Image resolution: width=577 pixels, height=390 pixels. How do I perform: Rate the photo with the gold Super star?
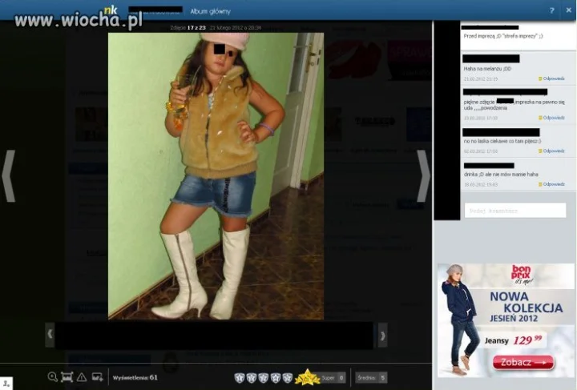[307, 377]
